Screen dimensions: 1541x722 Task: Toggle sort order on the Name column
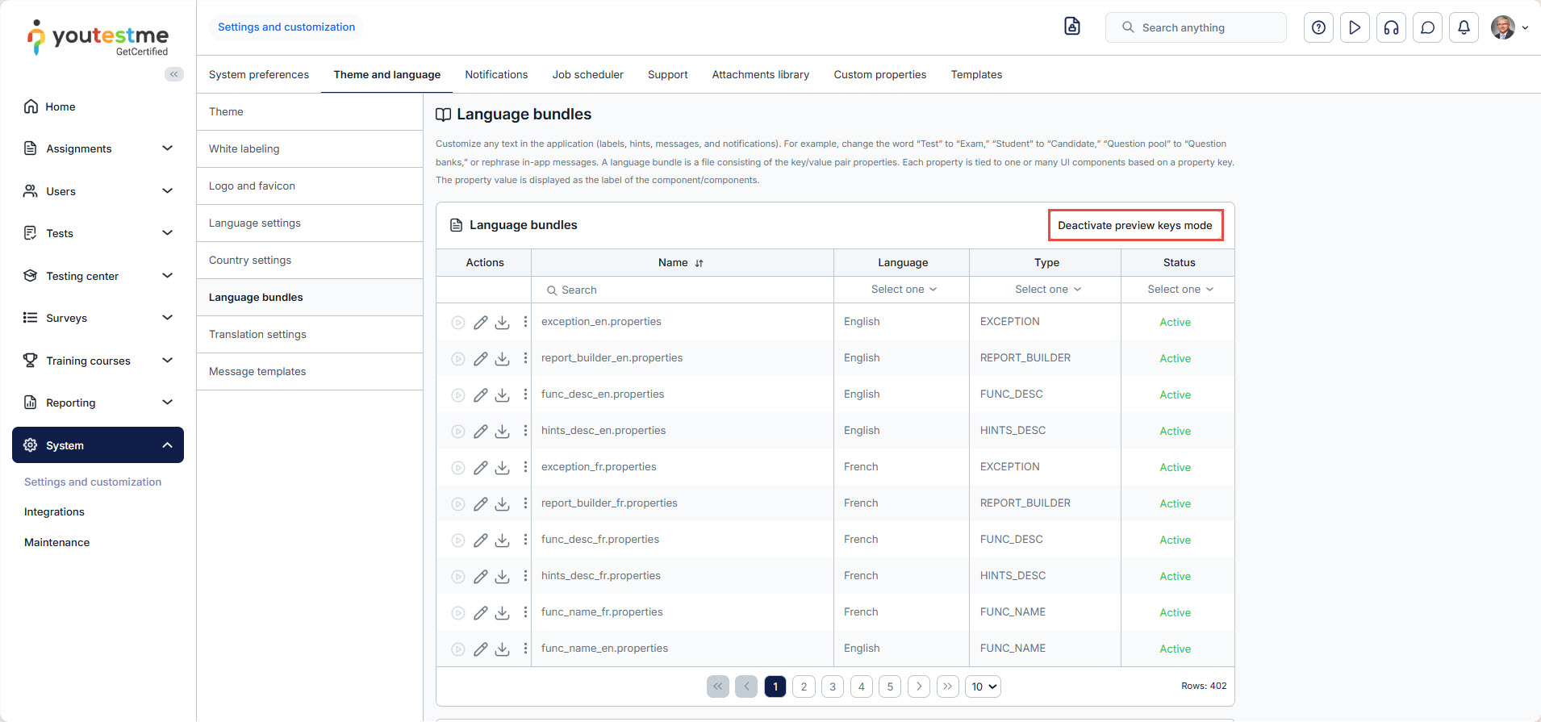point(699,263)
